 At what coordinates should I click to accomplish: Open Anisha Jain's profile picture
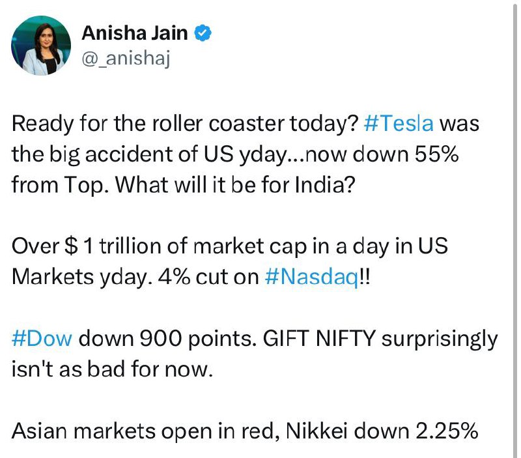tap(41, 46)
